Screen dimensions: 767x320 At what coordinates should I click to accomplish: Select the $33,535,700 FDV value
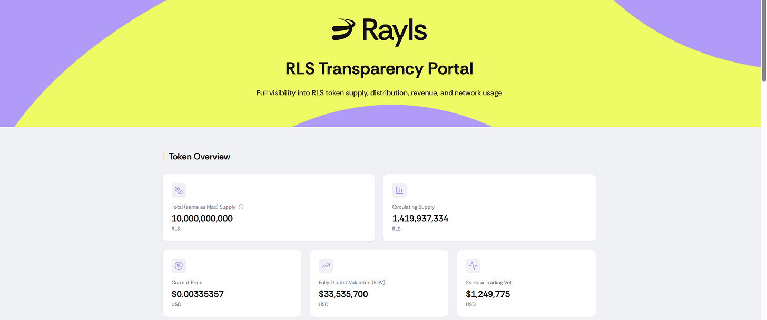(x=343, y=294)
